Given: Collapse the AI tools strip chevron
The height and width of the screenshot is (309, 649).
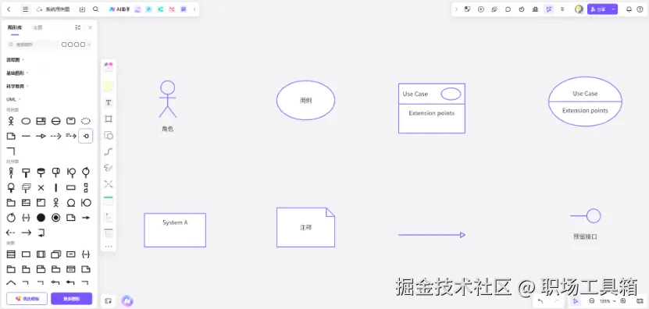Looking at the screenshot, I should tap(194, 9).
